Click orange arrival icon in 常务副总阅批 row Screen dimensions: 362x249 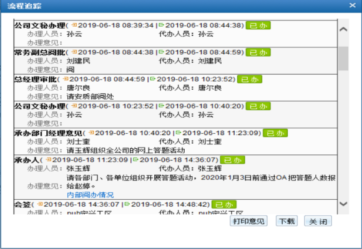[x=74, y=52]
